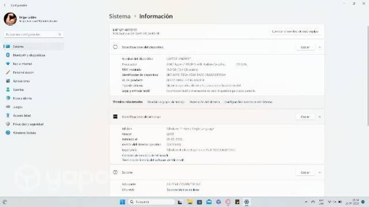Open the user profile avatar picture
The image size is (369, 207).
click(10, 19)
